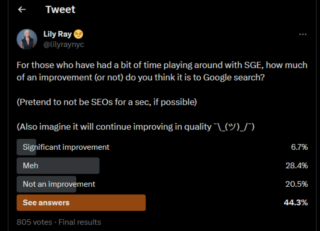Image resolution: width=320 pixels, height=231 pixels.
Task: Click the 44.3% poll result
Action: tap(296, 203)
